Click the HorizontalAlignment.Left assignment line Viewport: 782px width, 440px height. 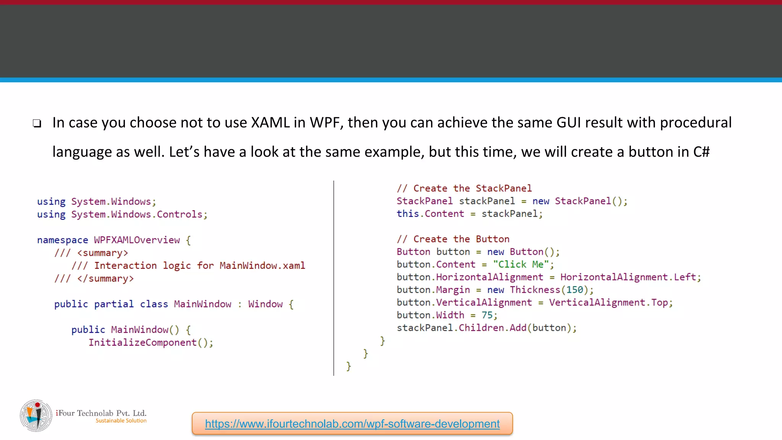pyautogui.click(x=549, y=277)
